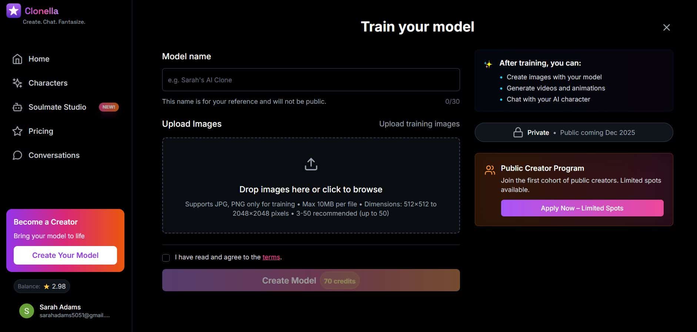697x332 pixels.
Task: Click the sparkle icon beside After training
Action: tap(488, 64)
